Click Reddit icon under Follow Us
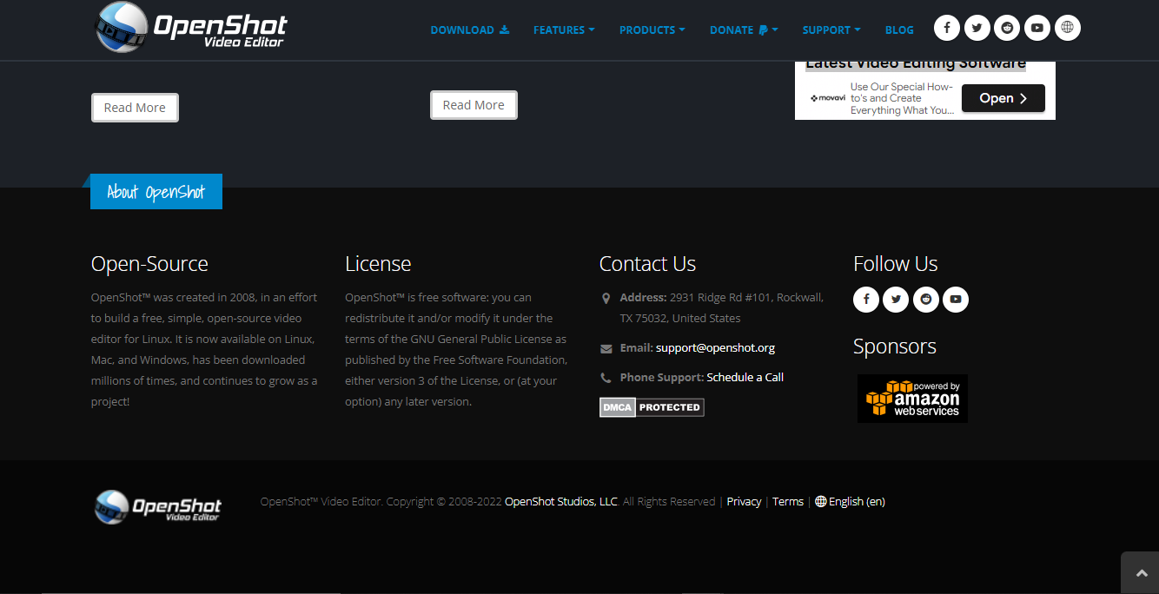The height and width of the screenshot is (594, 1159). (x=926, y=300)
